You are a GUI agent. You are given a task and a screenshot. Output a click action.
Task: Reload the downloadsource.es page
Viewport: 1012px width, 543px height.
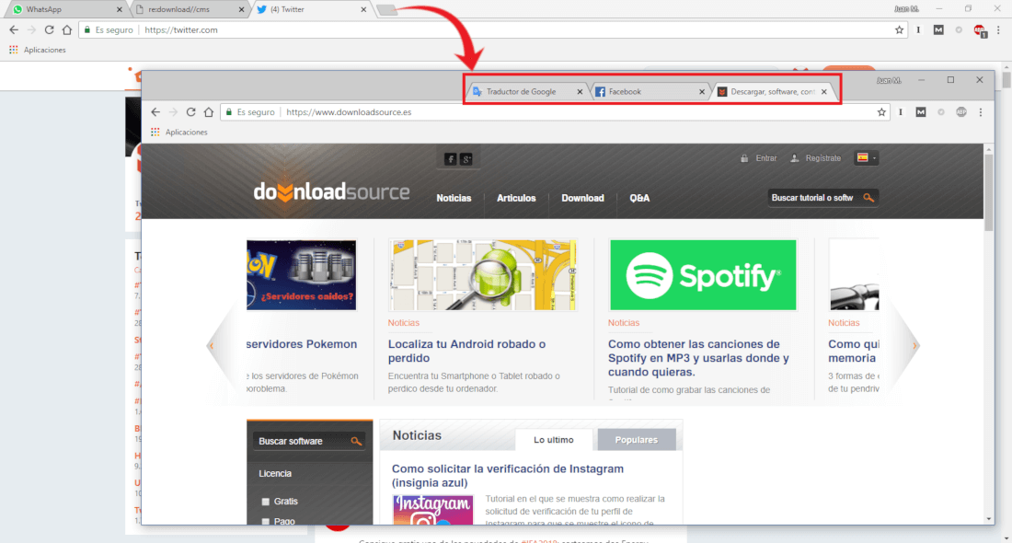click(x=191, y=111)
